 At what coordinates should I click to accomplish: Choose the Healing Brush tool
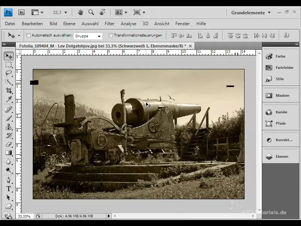pos(9,110)
